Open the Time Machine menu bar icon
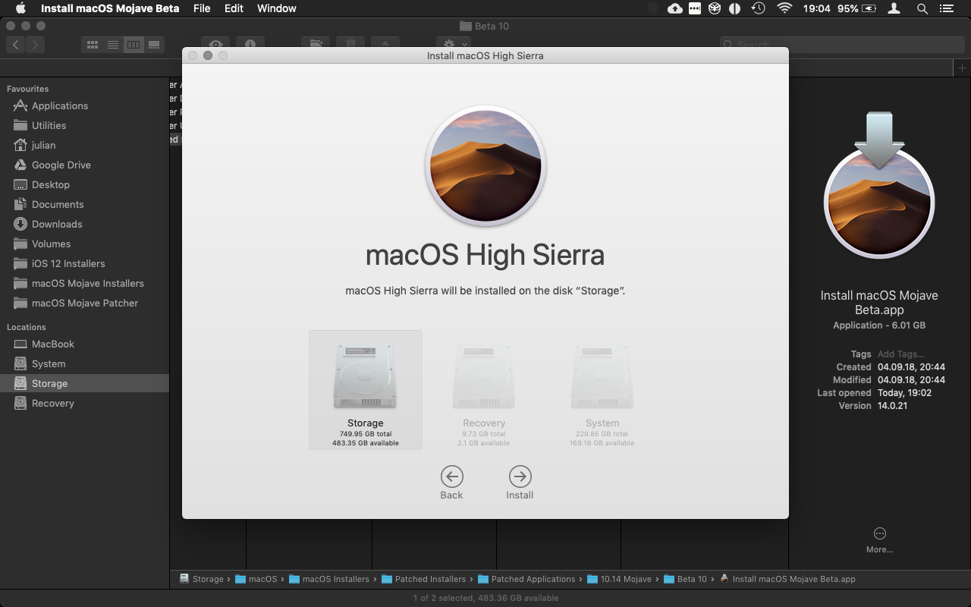 pyautogui.click(x=758, y=8)
